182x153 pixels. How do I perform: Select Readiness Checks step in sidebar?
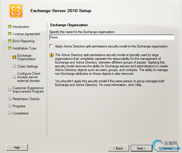point(26,99)
